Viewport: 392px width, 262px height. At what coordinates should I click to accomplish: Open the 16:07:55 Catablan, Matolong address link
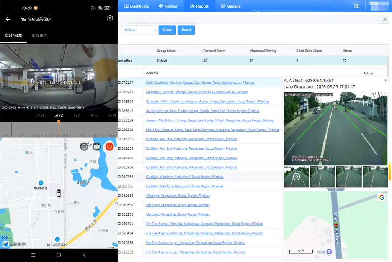coord(185,177)
